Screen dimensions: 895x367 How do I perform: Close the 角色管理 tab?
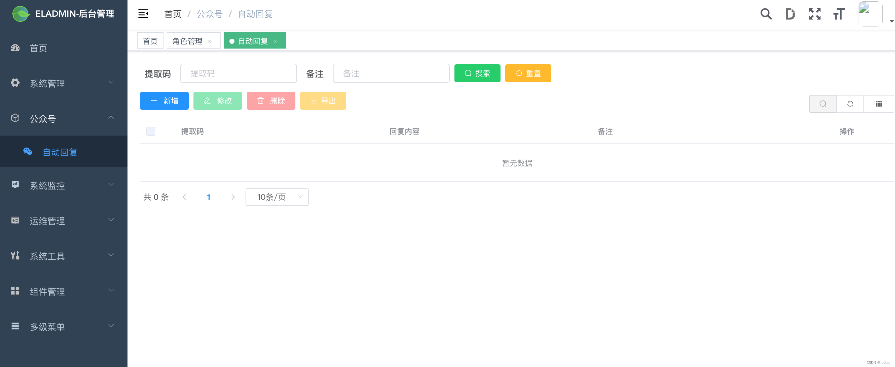210,42
